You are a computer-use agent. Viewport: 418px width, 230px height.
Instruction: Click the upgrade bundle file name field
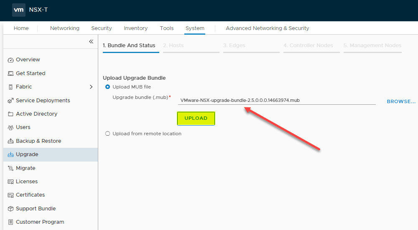click(x=277, y=100)
